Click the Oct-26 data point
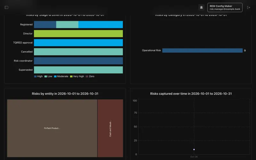This screenshot has height=160, width=256. pos(194,149)
